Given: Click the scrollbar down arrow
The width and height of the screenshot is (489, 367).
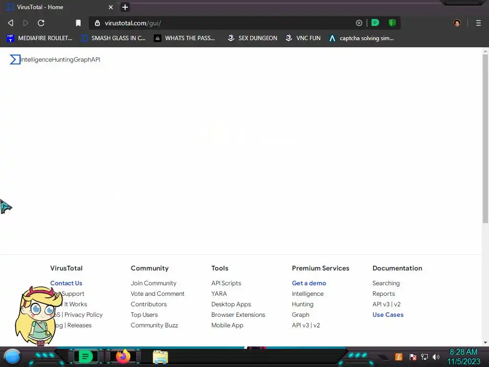Looking at the screenshot, I should pyautogui.click(x=485, y=342).
